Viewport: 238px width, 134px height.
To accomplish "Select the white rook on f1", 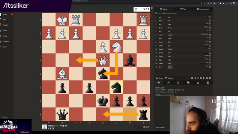I will pyautogui.click(x=76, y=20).
